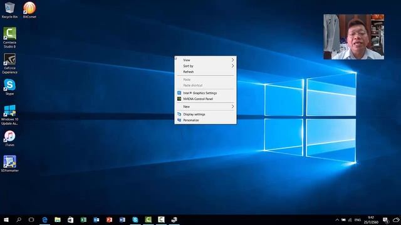Open File Explorer from the taskbar
This screenshot has height=225, width=401.
click(58, 219)
